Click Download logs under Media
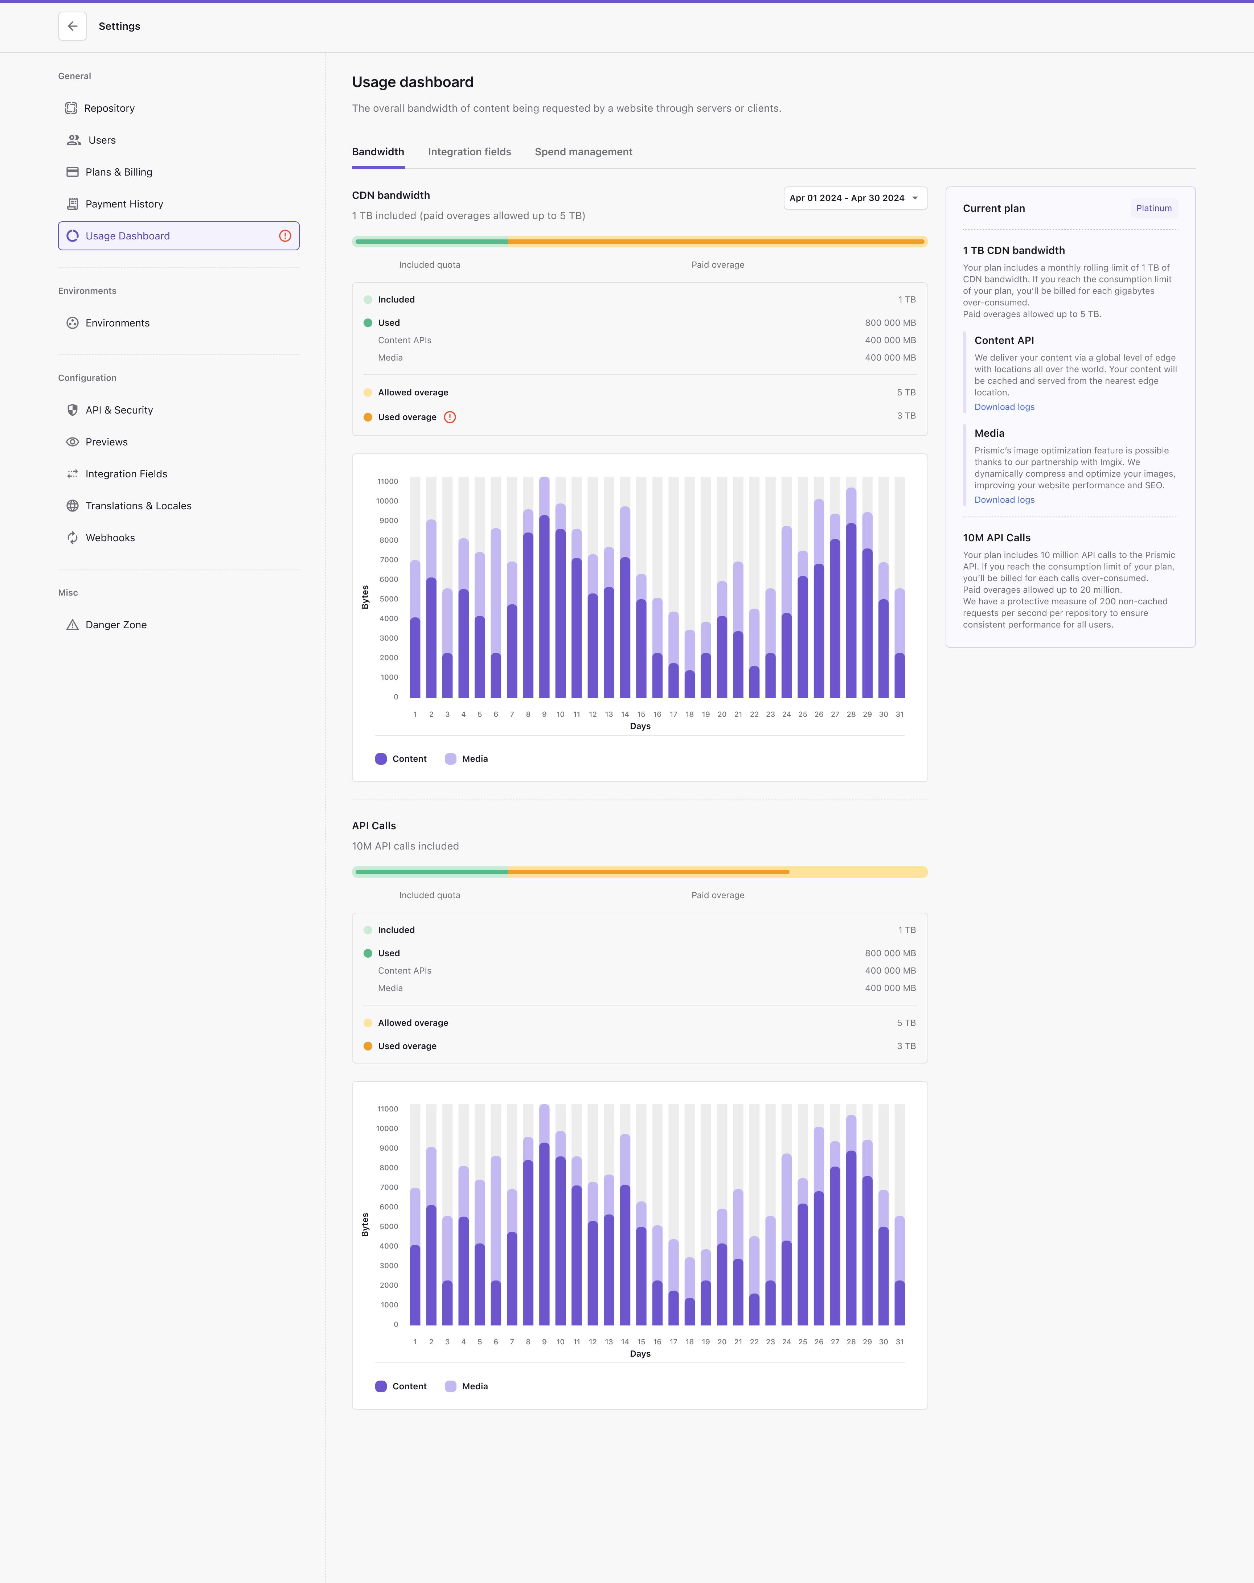The width and height of the screenshot is (1254, 1583). [x=1004, y=500]
